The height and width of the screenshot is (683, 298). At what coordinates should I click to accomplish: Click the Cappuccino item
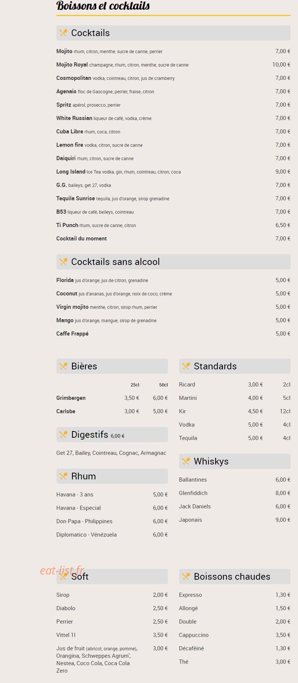coord(194,635)
